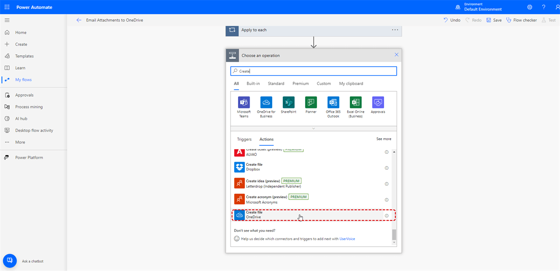560x271 pixels.
Task: Select Create file OneDrive action
Action: click(314, 215)
